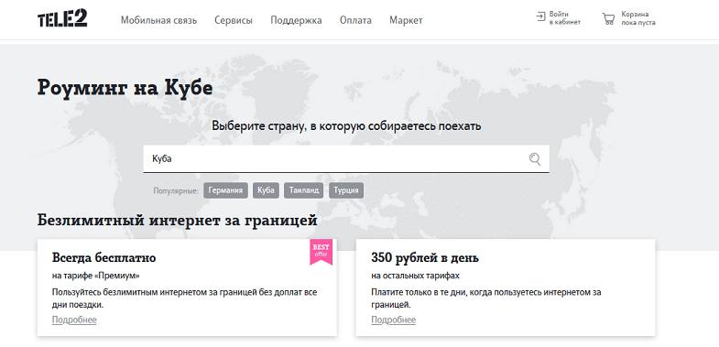Open the Маркет section
Screen dimensions: 719x347
click(x=406, y=20)
